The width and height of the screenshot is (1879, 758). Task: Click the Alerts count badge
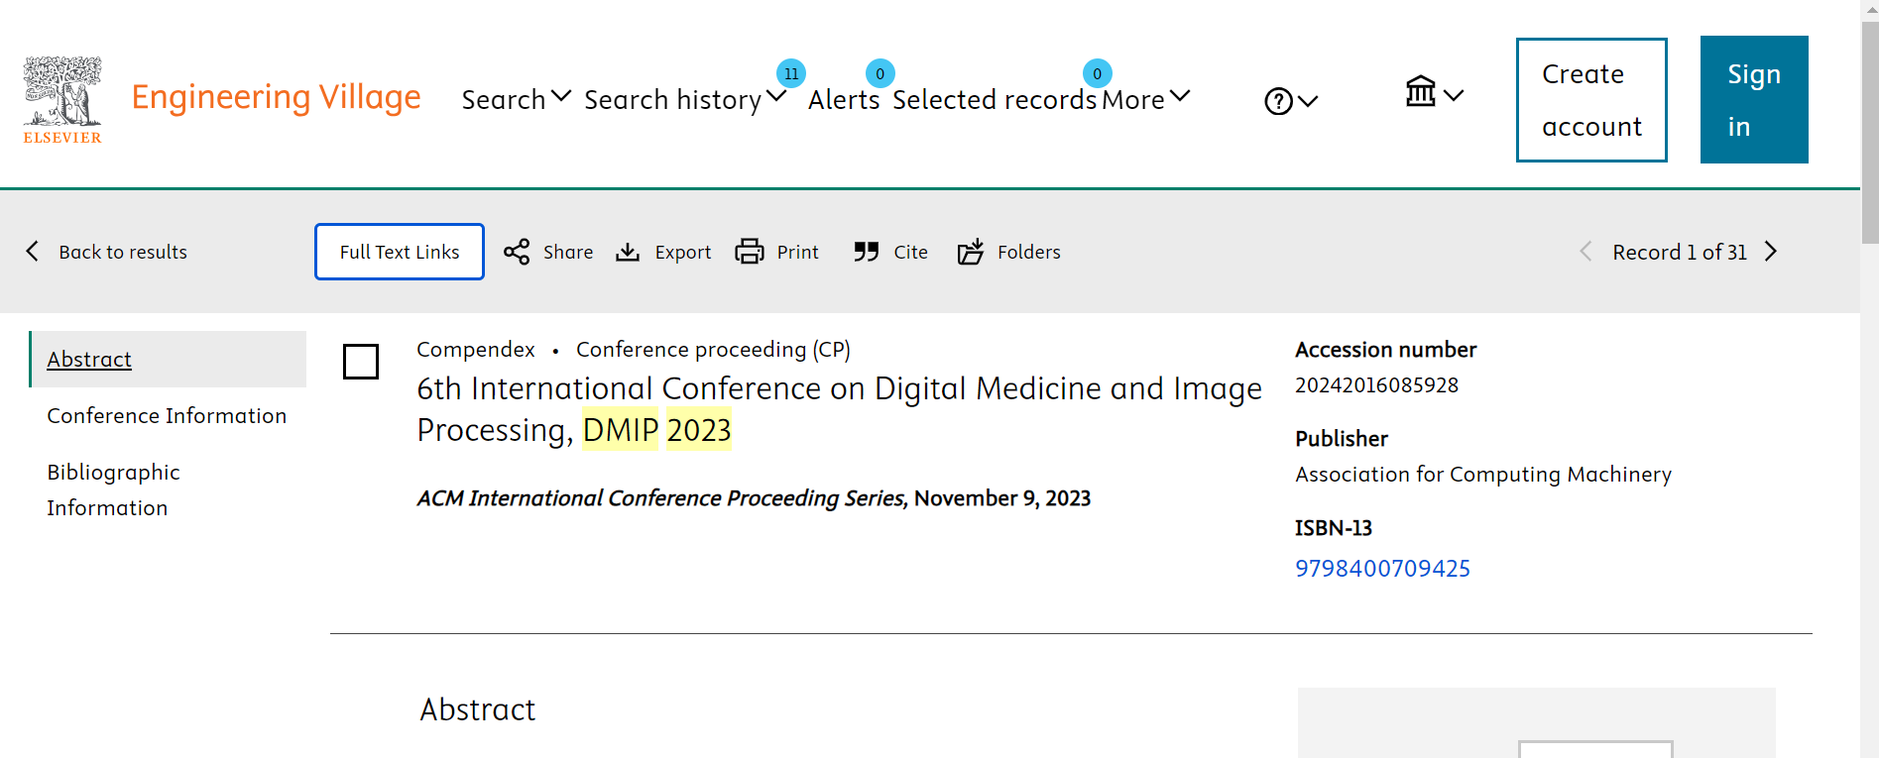click(x=881, y=73)
